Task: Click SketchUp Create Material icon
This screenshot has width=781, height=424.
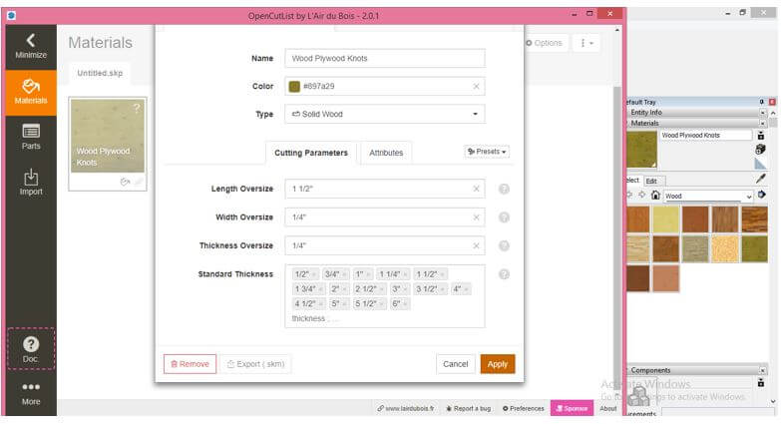Action: [x=761, y=149]
